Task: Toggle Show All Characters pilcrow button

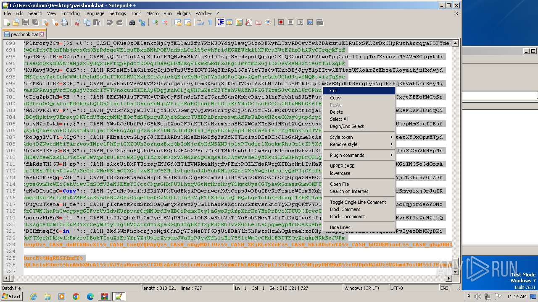Action: (x=210, y=22)
